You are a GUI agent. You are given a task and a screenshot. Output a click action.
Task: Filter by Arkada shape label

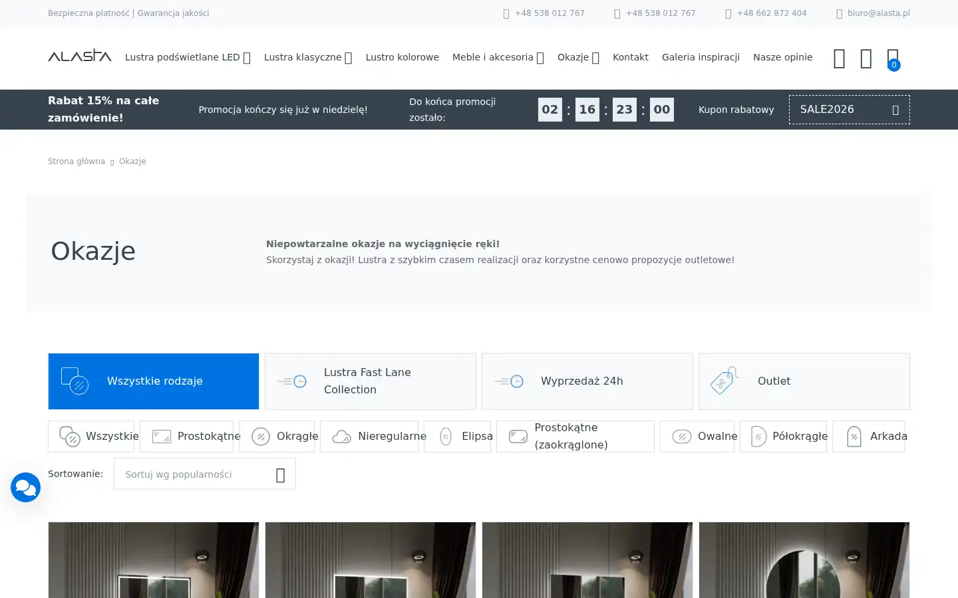coord(889,437)
